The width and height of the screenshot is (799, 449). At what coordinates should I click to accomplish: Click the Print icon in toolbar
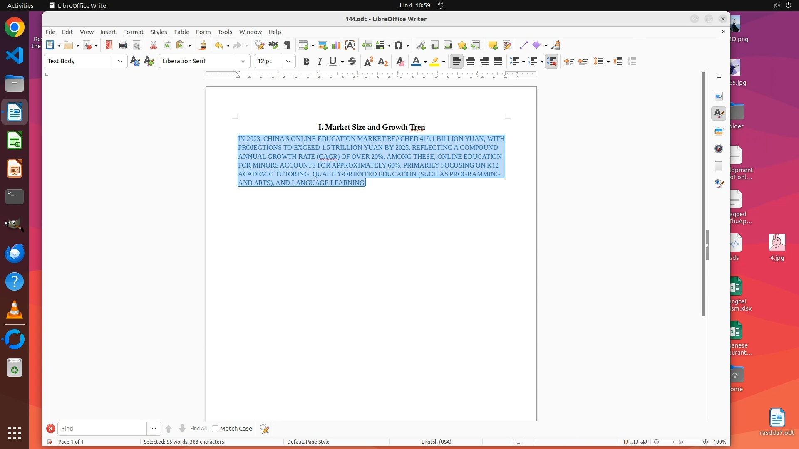122,45
